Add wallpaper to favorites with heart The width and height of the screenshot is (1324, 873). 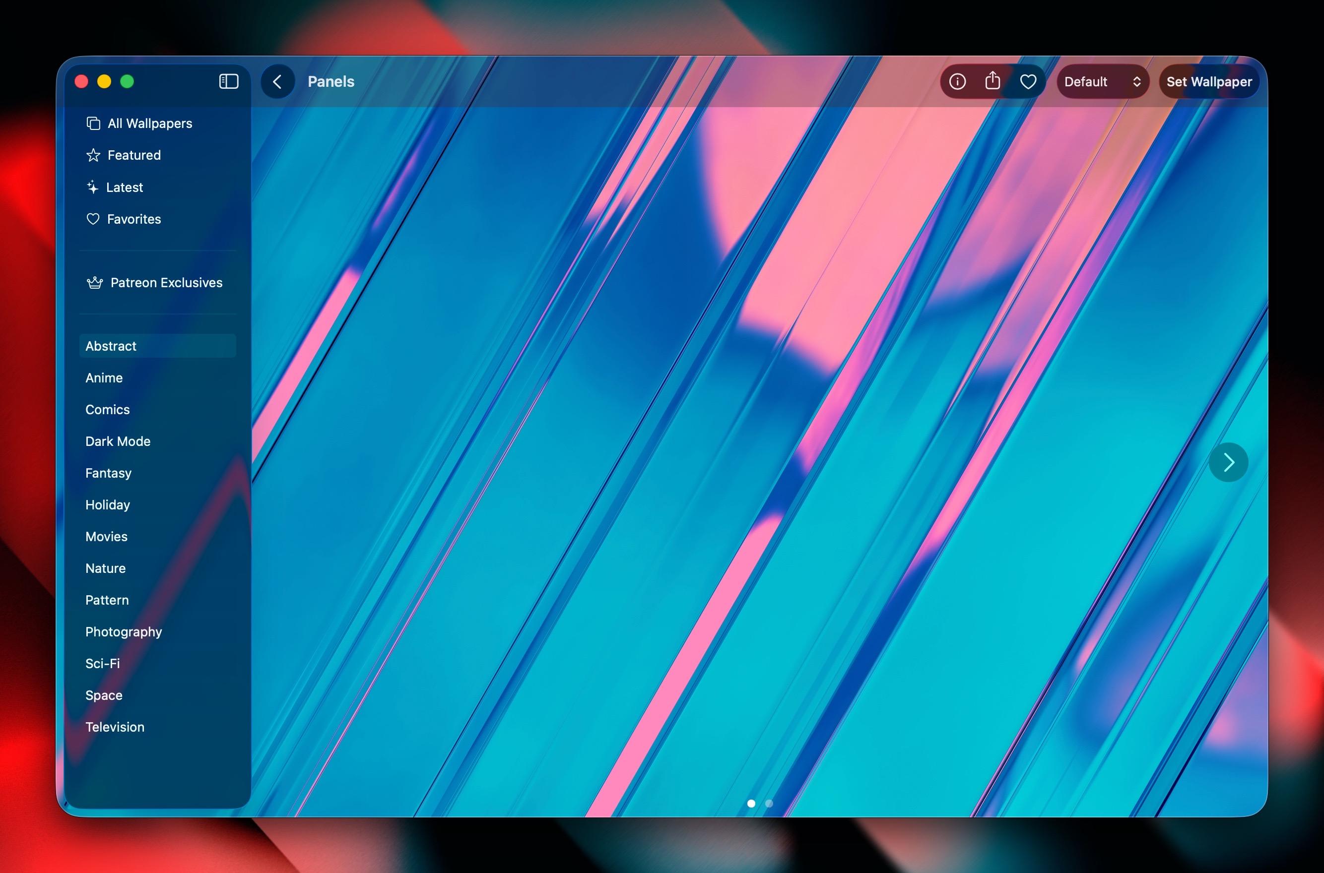pos(1028,82)
